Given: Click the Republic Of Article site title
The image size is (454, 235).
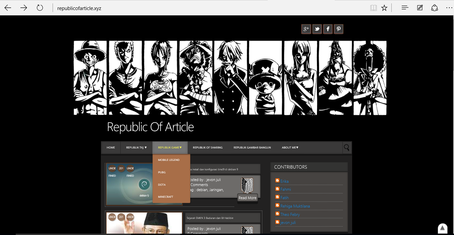Looking at the screenshot, I should [150, 127].
